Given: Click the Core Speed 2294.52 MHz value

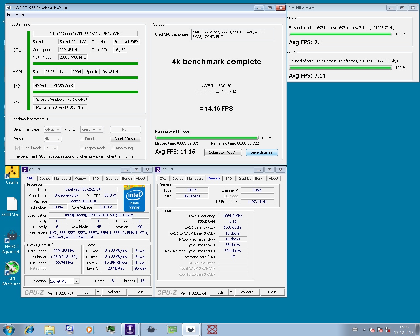Looking at the screenshot, I should (64, 251).
